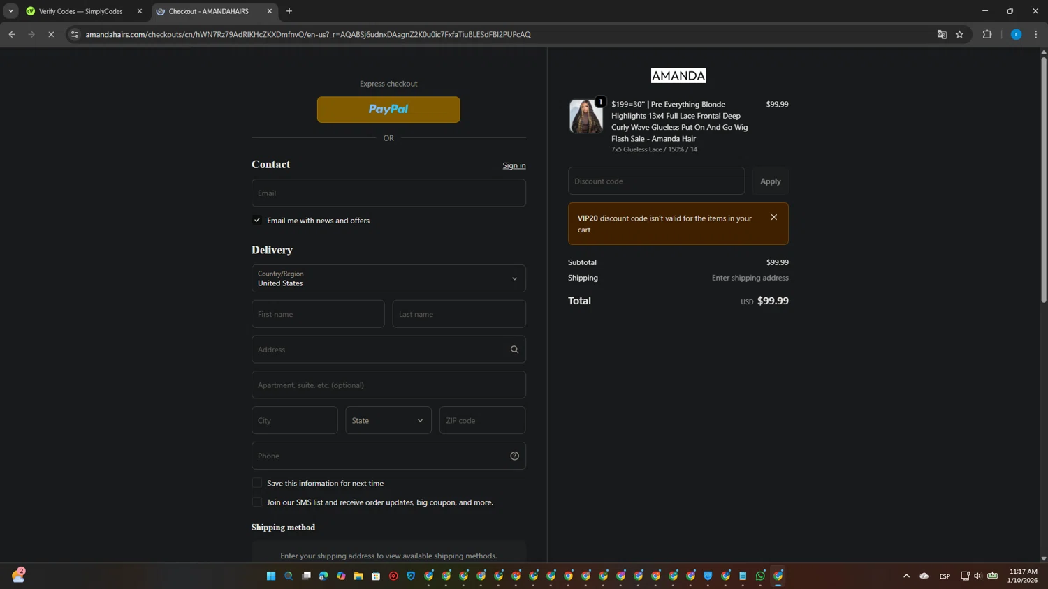Focus the ZIP code field
This screenshot has height=589, width=1048.
482,420
